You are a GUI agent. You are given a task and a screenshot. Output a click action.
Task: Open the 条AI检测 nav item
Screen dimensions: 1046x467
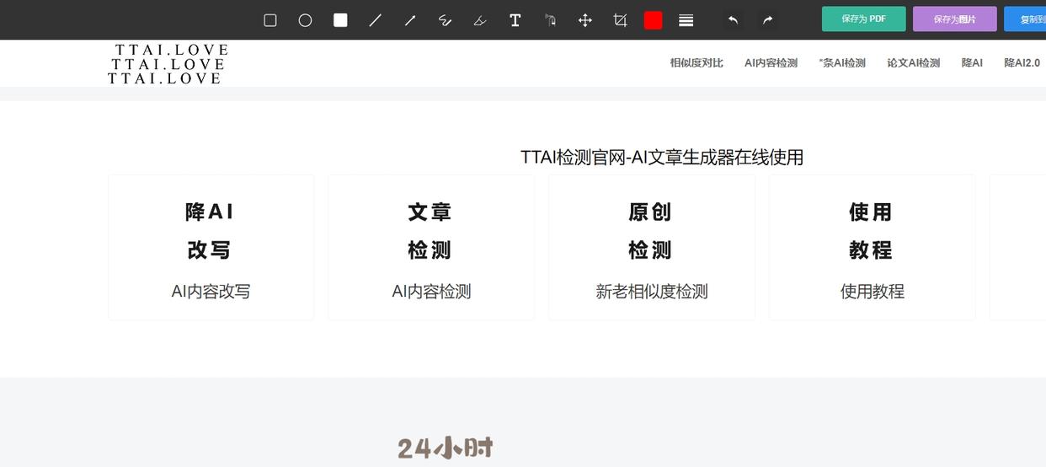pyautogui.click(x=842, y=63)
